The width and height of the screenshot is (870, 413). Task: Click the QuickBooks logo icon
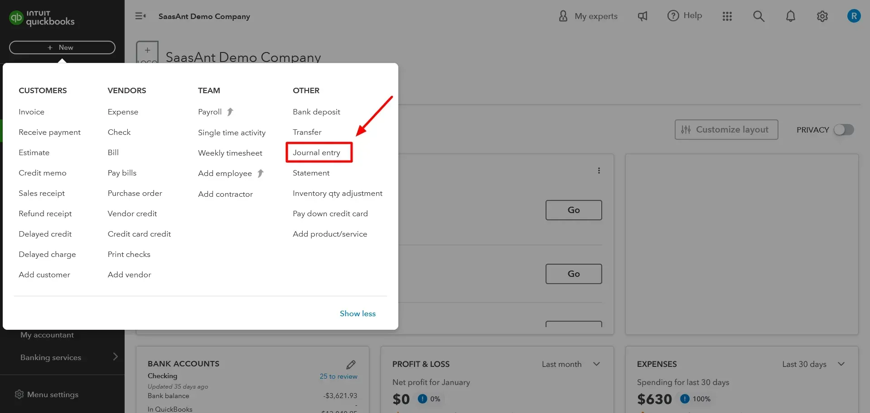click(16, 18)
